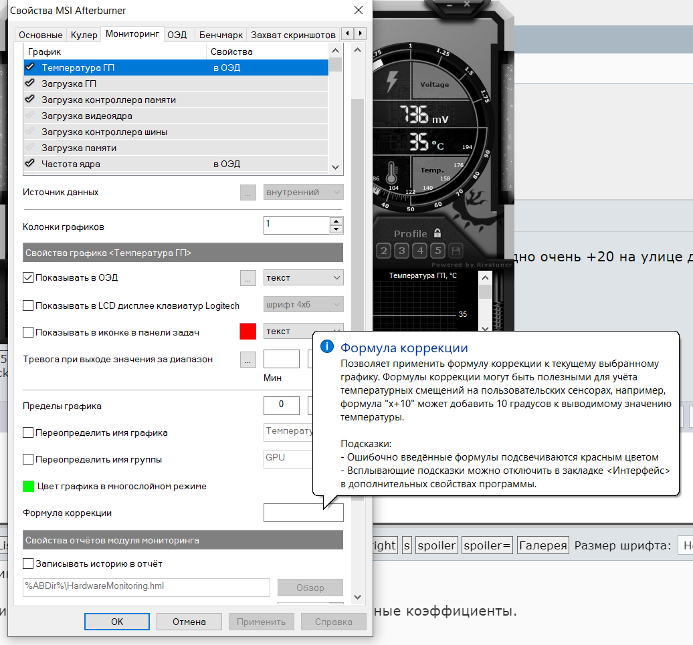
Task: Click the Справка button
Action: (334, 622)
